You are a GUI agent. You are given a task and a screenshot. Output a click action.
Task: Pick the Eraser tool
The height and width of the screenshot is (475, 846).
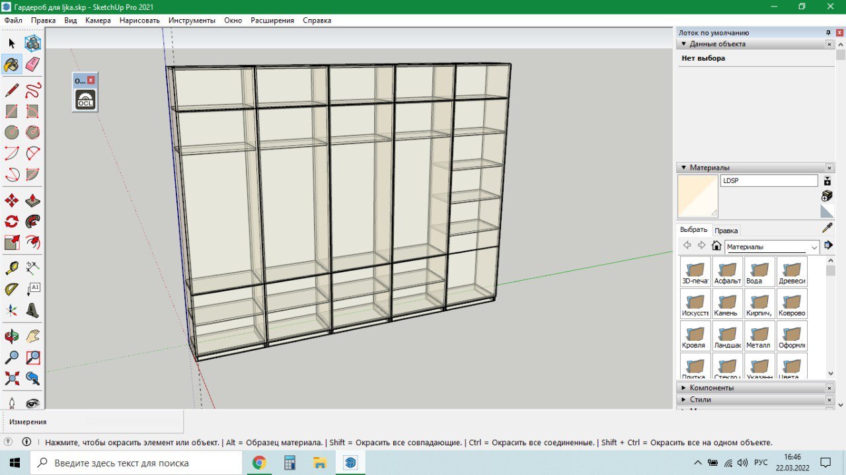coord(32,65)
